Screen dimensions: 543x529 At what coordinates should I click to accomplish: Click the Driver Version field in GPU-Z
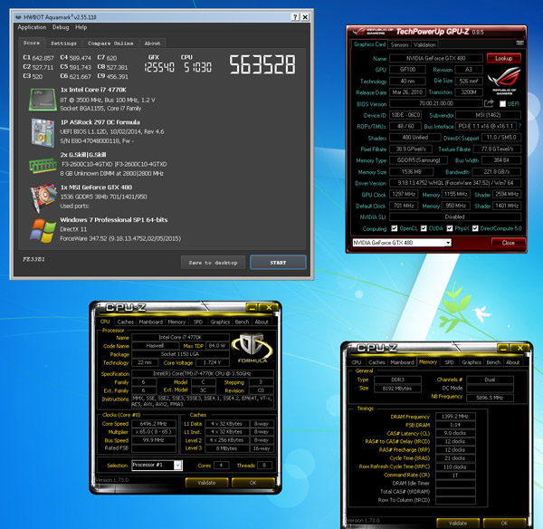(x=455, y=183)
